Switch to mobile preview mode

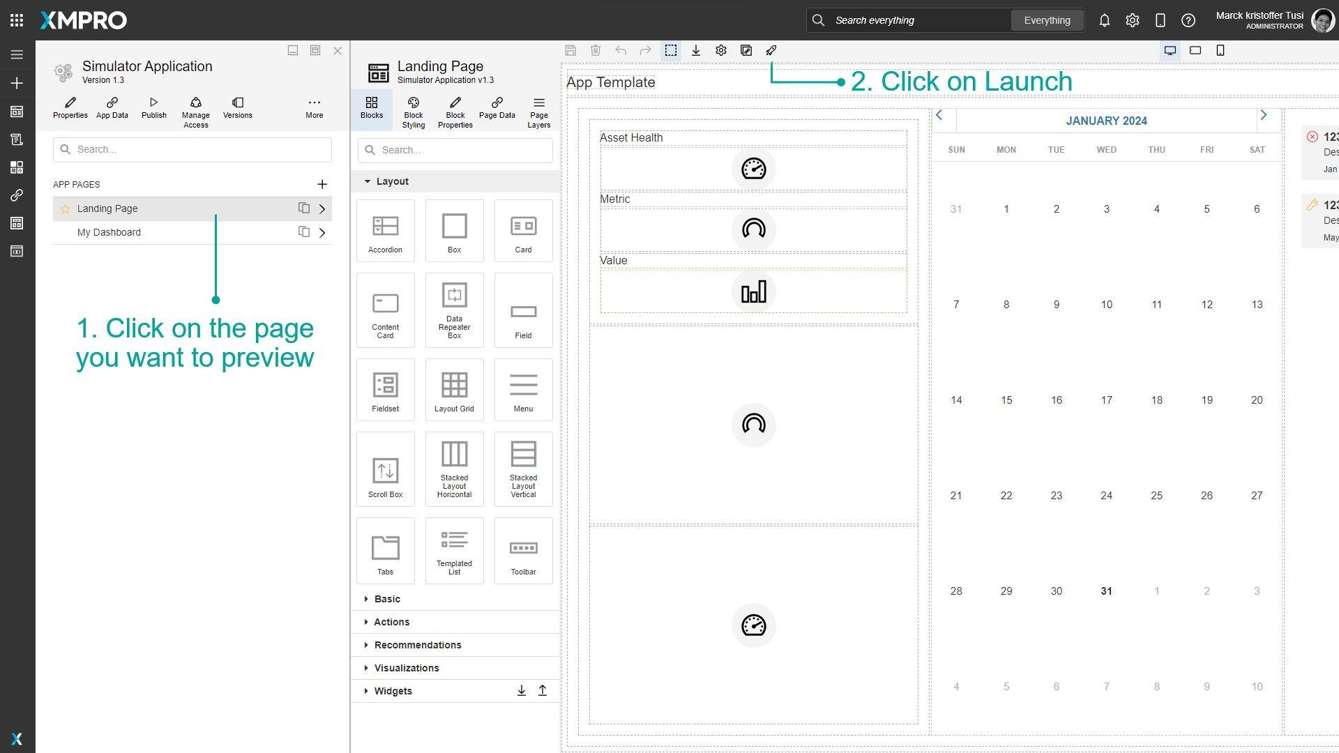(1220, 50)
